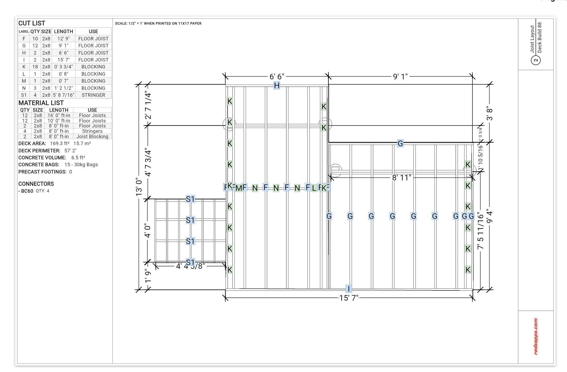
Task: Open the redxapps.com link
Action: pos(536,336)
